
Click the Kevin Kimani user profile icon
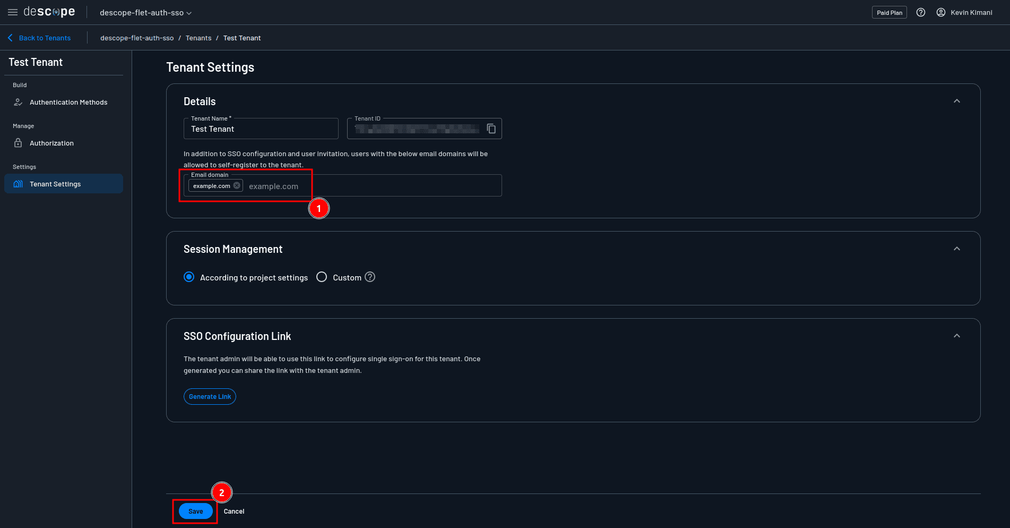pos(941,12)
